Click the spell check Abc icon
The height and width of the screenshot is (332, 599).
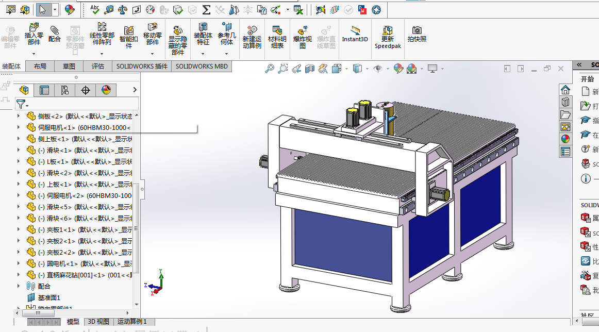coord(95,10)
